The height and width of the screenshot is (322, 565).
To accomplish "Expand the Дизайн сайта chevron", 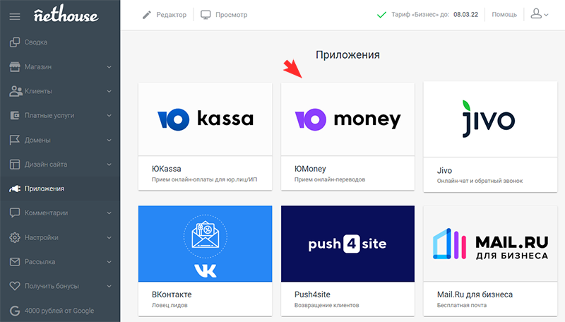I will click(109, 165).
